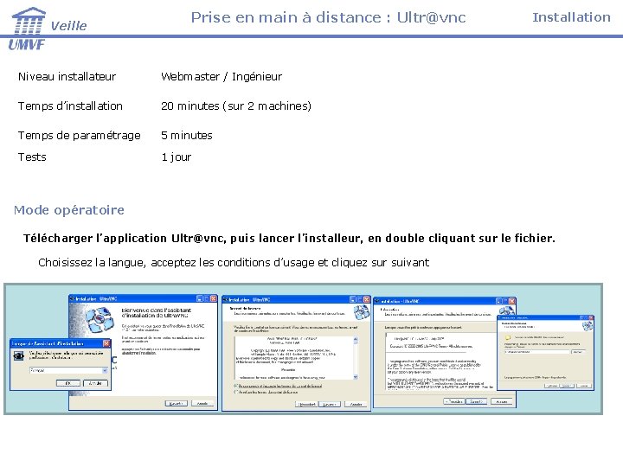Click Suivant in the welcome dialog
Viewport: 623px width, 467px height.
pyautogui.click(x=176, y=404)
